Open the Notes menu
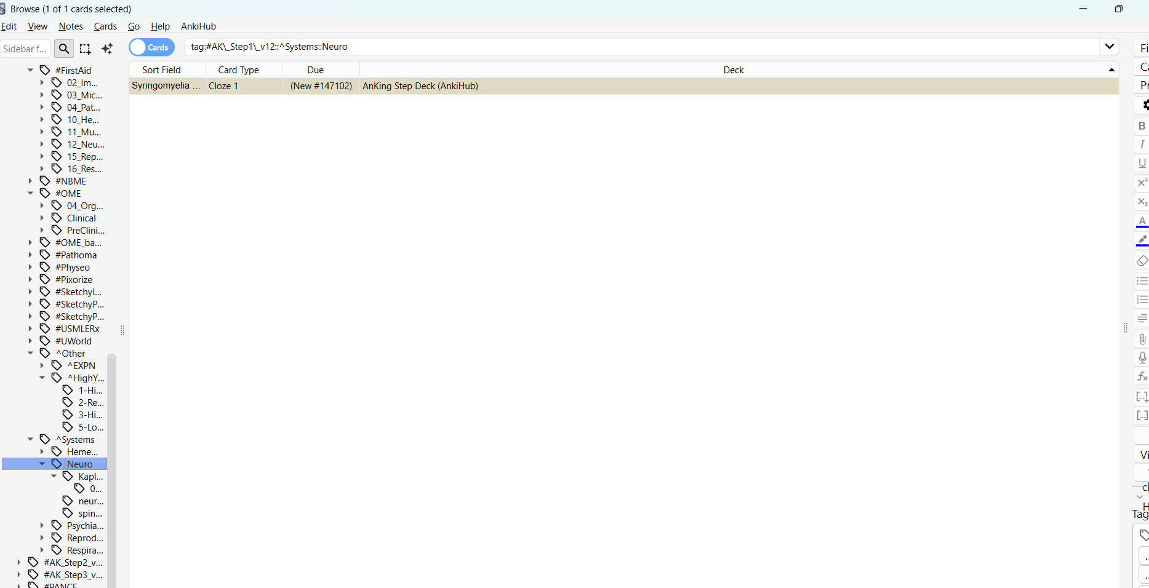This screenshot has width=1149, height=588. click(70, 26)
